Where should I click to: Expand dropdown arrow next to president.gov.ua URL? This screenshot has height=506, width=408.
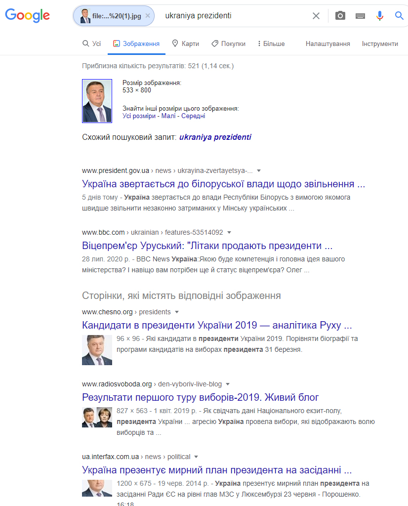(x=259, y=170)
